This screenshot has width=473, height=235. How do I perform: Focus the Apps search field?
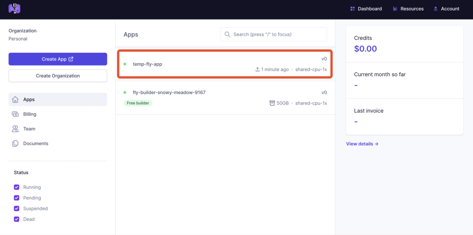(277, 34)
